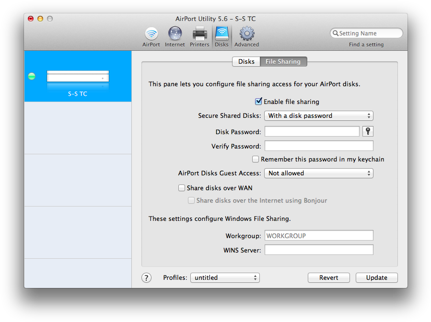Enable Remember this password in my keychain
This screenshot has width=431, height=322.
256,159
